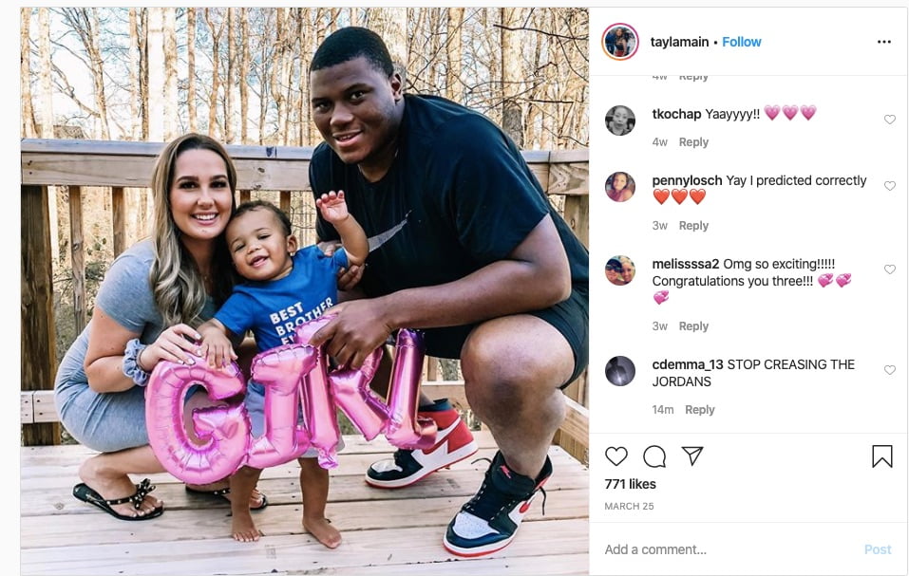Screen dimensions: 909x576
Task: Like pennylosch's comment heart
Action: point(889,186)
